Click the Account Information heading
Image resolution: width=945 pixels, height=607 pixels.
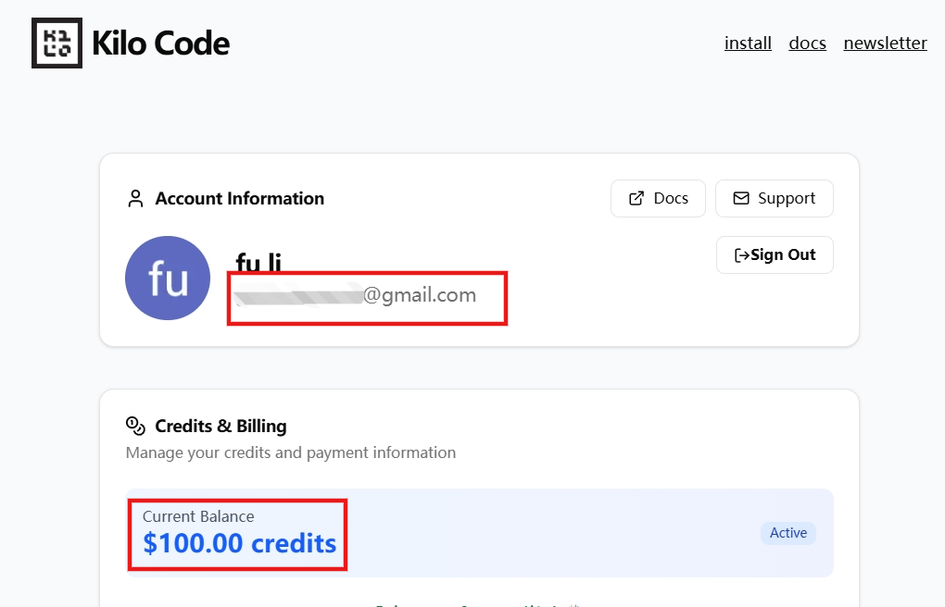coord(239,199)
